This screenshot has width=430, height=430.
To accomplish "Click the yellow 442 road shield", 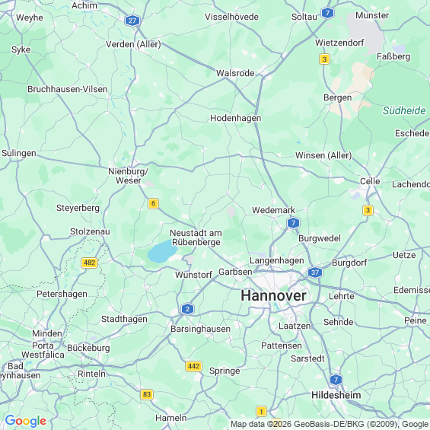I will click(x=193, y=366).
